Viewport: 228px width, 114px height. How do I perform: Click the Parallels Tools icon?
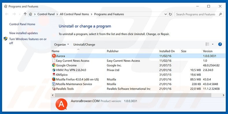coord(54,89)
